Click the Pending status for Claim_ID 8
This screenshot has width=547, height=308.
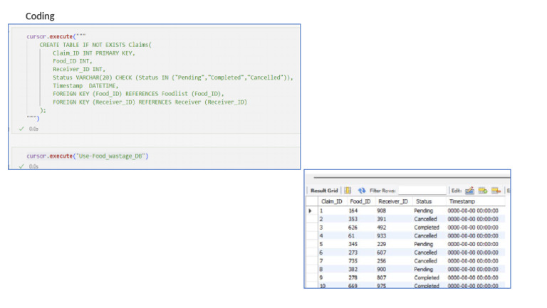[x=424, y=270]
